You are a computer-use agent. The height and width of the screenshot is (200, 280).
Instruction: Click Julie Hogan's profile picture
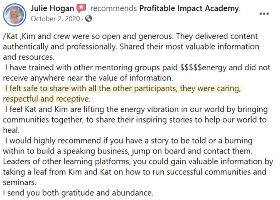[14, 15]
